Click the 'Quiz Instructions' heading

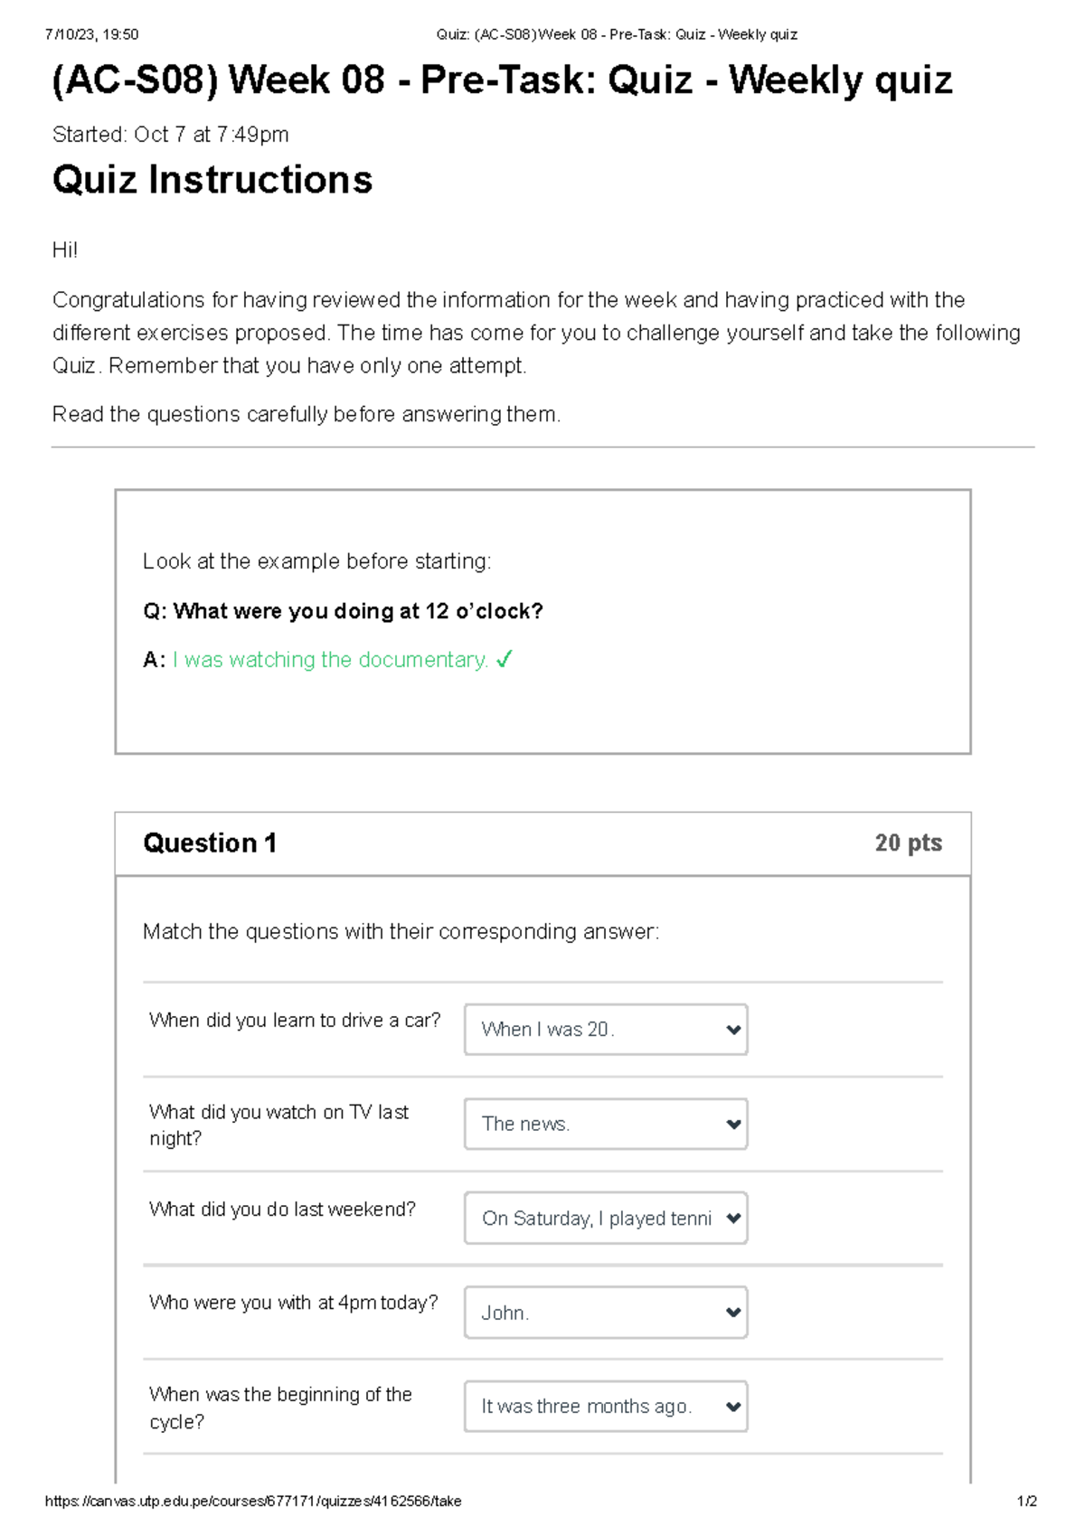(212, 179)
